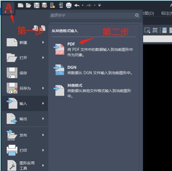Click the red AutoCAD application menu button
172x171 pixels.
8,9
